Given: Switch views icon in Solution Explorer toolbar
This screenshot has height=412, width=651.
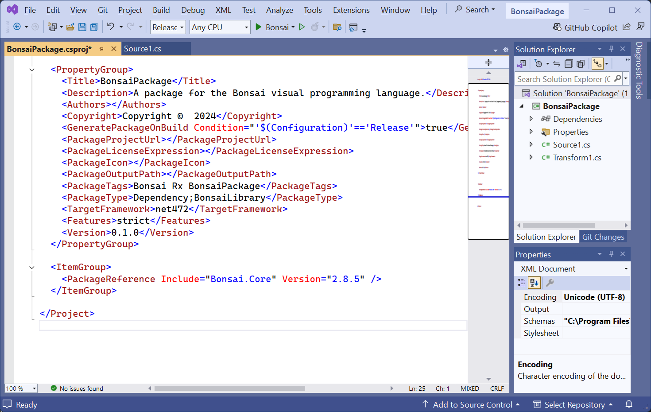Looking at the screenshot, I should click(522, 64).
